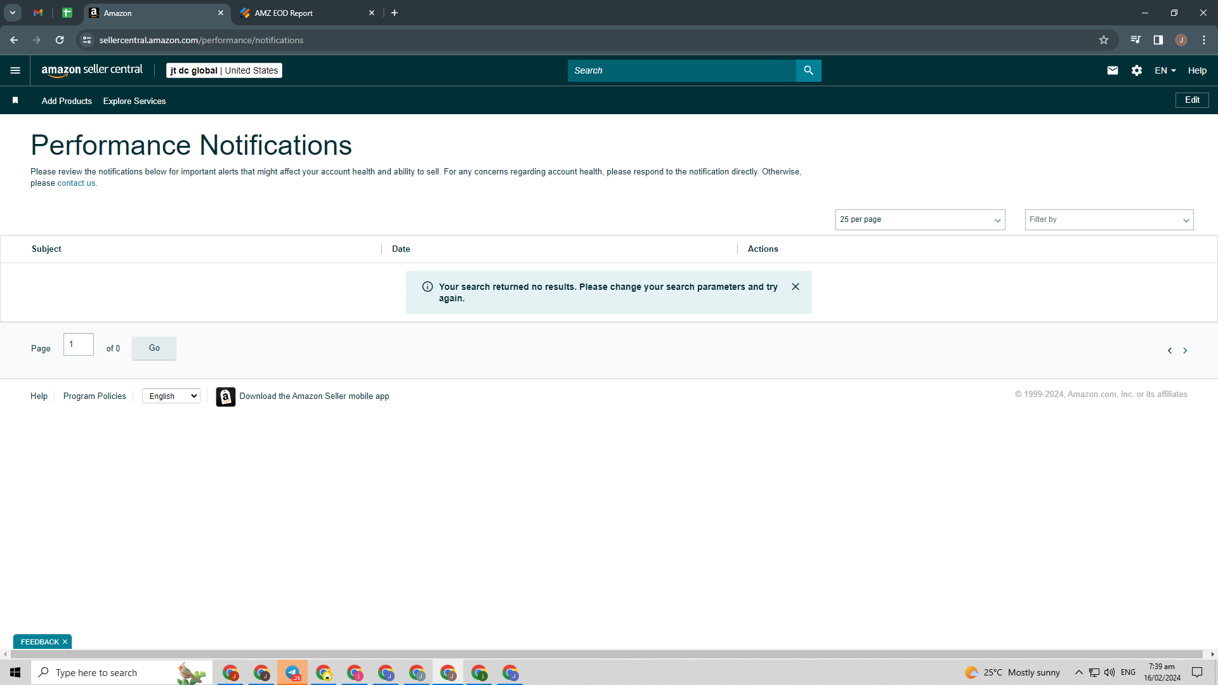Go to next page arrow

click(1185, 351)
